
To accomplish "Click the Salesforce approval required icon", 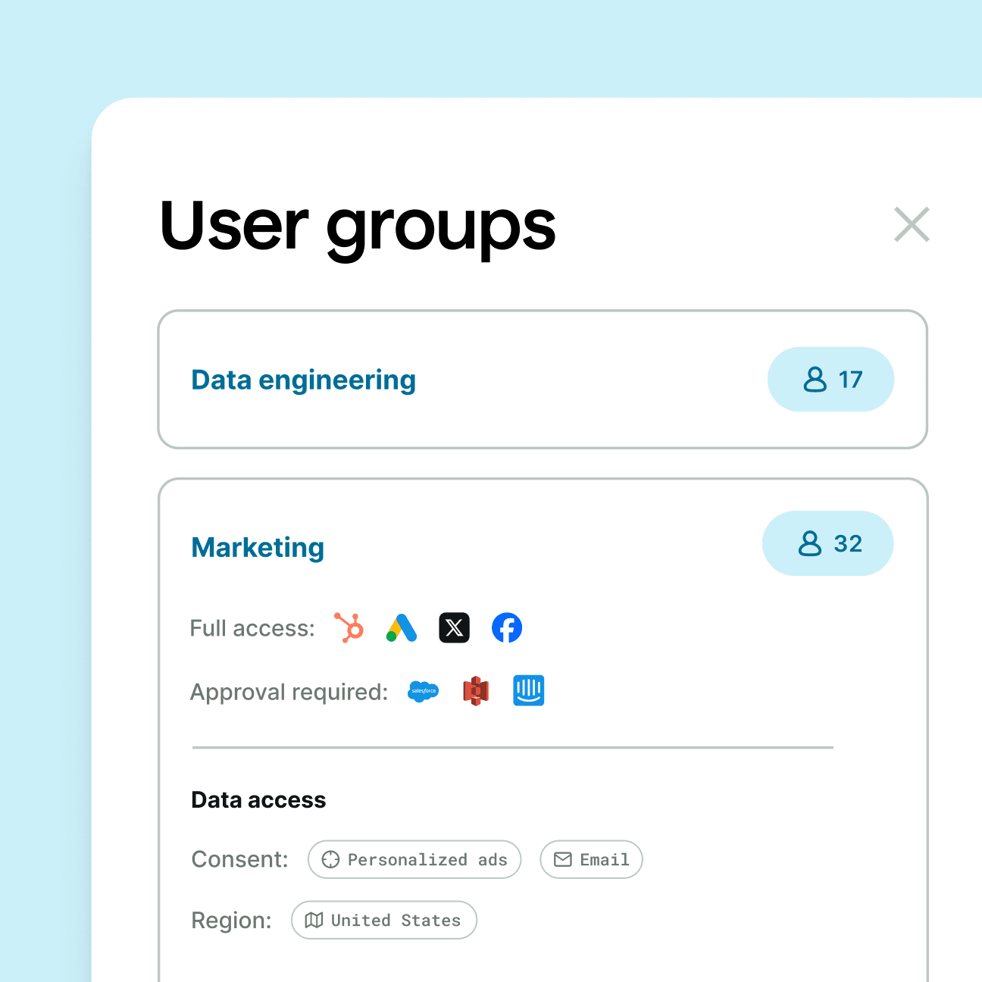I will click(x=422, y=691).
